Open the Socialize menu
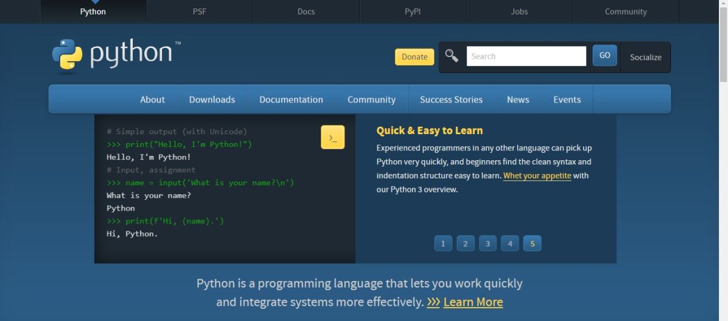 tap(645, 57)
